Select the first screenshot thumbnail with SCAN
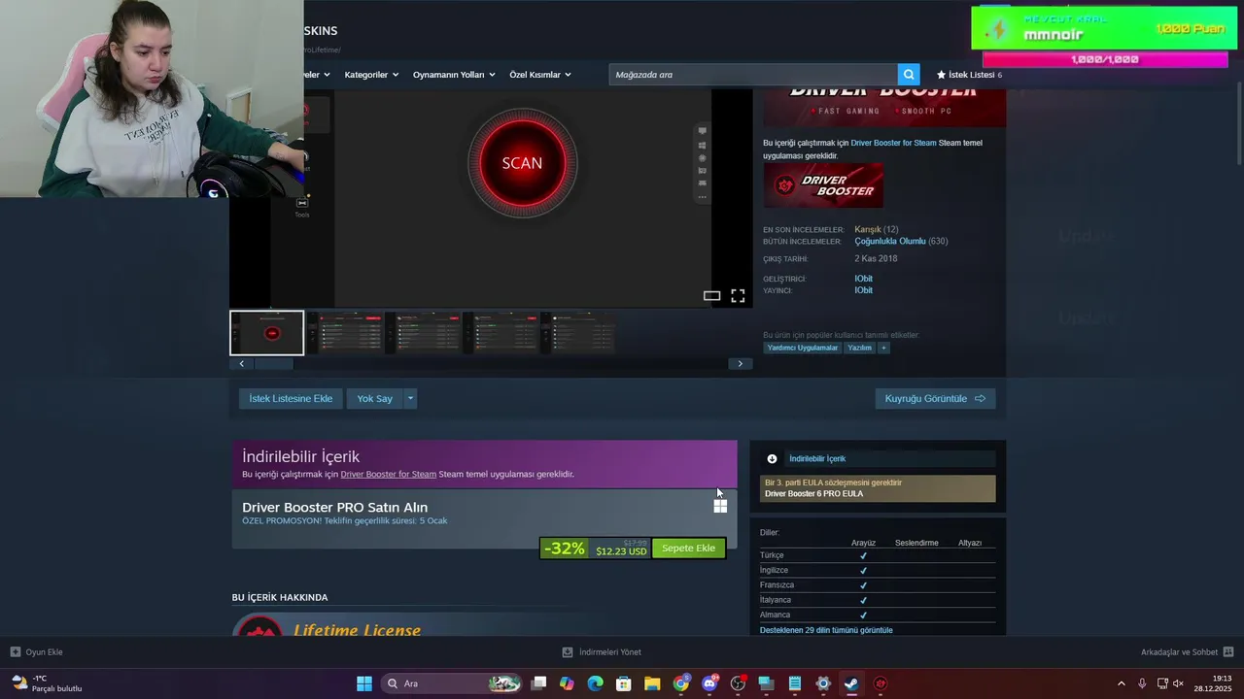Image resolution: width=1244 pixels, height=699 pixels. point(267,333)
